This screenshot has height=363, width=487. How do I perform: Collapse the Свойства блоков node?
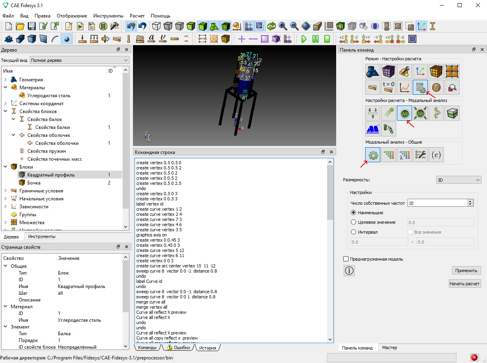click(6, 111)
